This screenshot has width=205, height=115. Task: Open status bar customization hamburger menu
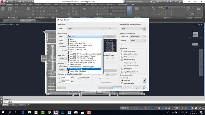tap(203, 108)
